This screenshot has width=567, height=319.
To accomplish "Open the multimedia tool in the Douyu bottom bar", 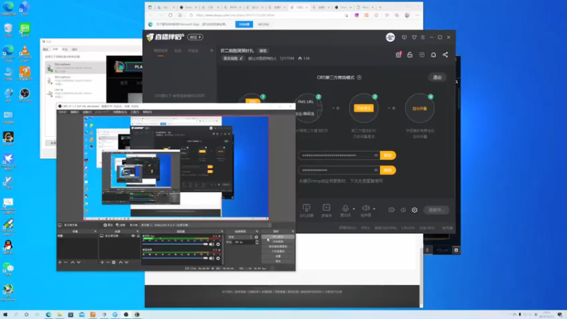I will pyautogui.click(x=326, y=210).
